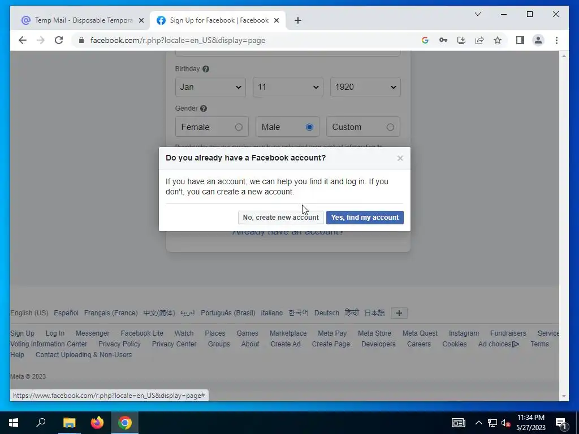Screen dimensions: 579x434
Task: Go back using the browser back arrow
Action: 23,40
